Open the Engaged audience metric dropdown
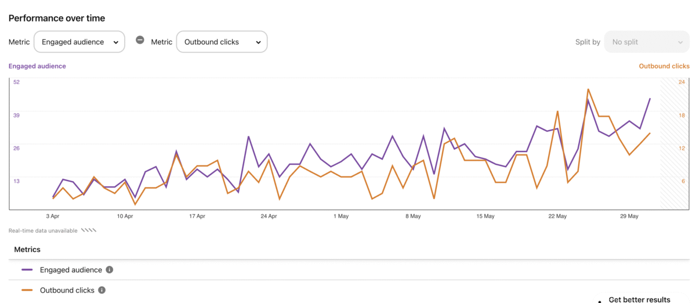696x303 pixels. (x=79, y=42)
